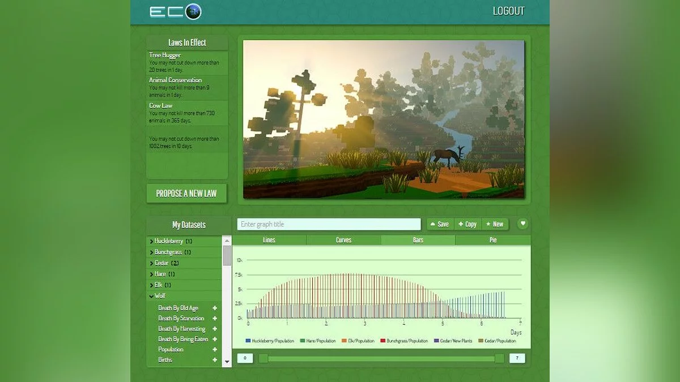680x382 pixels.
Task: Toggle Cedar/Population legend swatch
Action: tap(481, 341)
